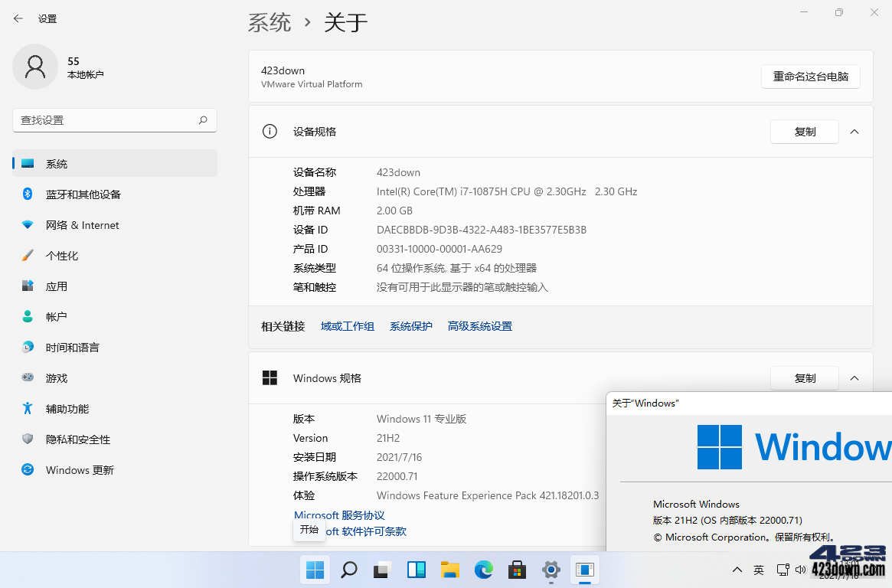
Task: Go to Personalization settings
Action: pos(61,256)
